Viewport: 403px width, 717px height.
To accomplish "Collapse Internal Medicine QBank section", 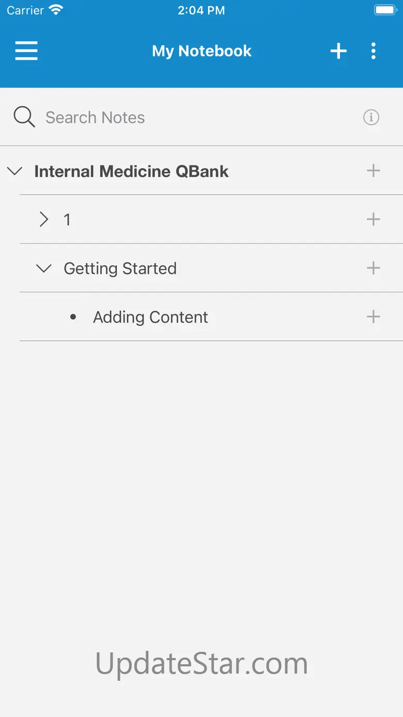I will 16,171.
